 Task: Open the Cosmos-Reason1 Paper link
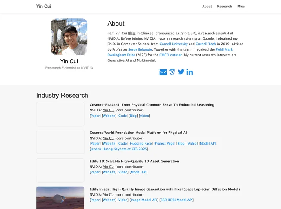click(95, 116)
